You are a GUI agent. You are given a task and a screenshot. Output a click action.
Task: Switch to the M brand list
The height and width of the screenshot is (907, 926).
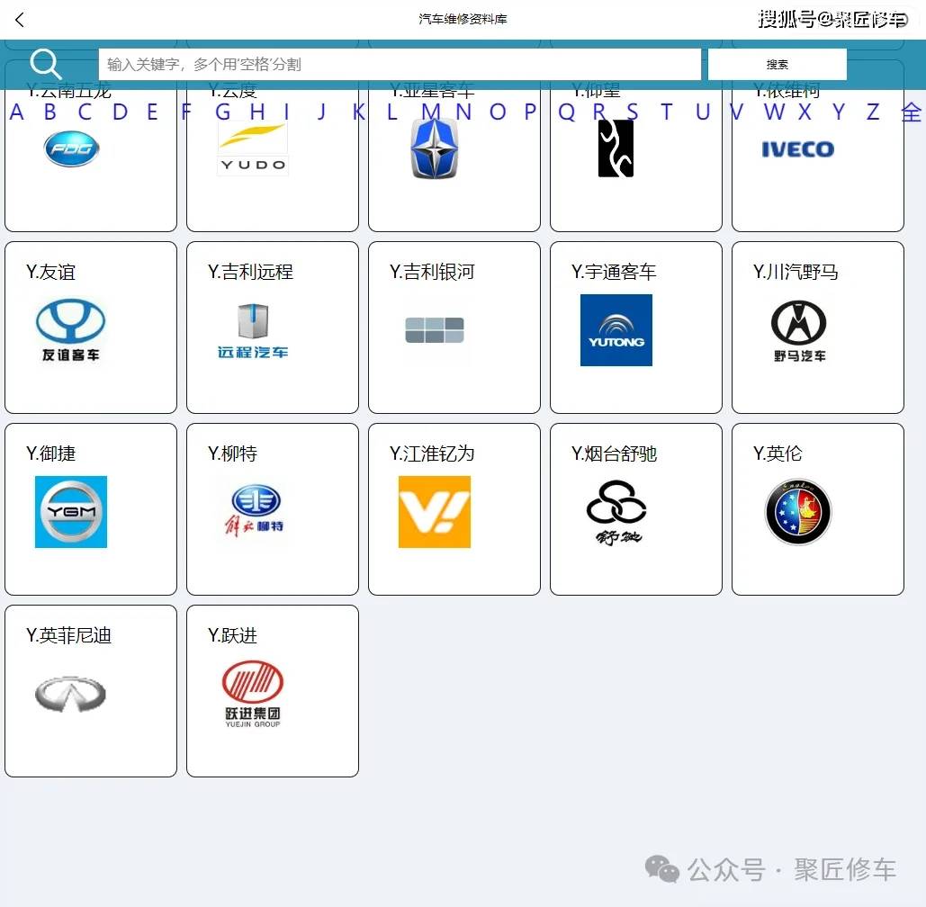(431, 112)
